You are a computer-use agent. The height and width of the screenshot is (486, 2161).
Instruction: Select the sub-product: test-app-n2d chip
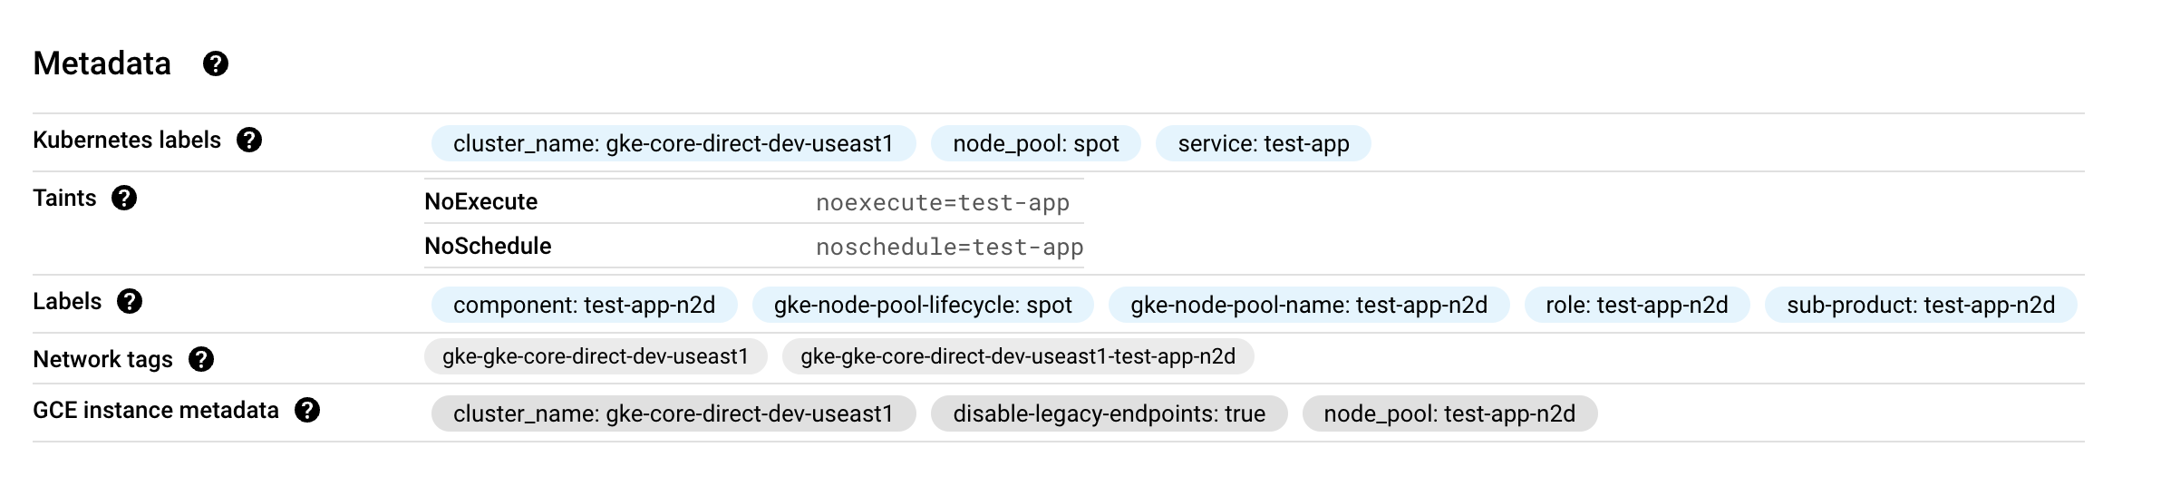click(1920, 305)
